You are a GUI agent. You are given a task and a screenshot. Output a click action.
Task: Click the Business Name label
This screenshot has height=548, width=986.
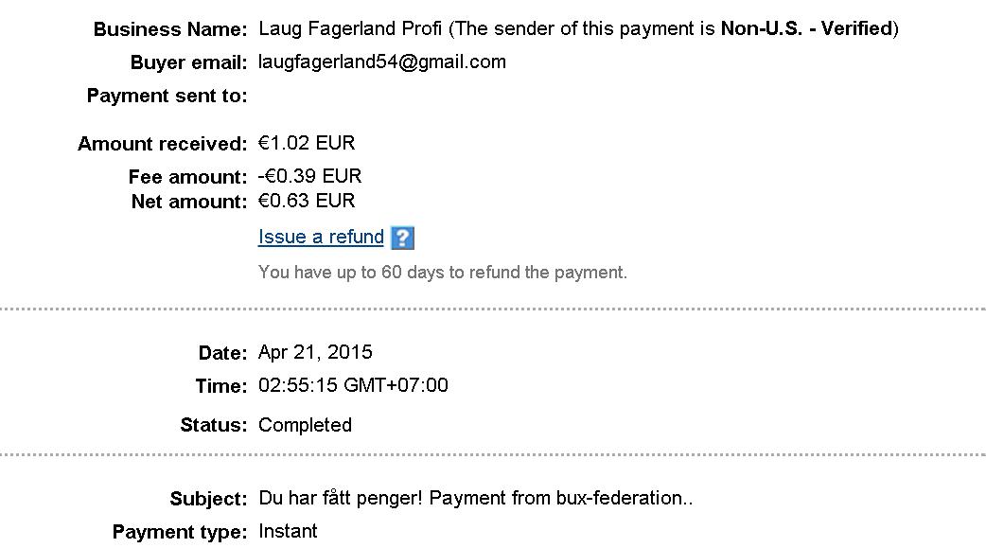(170, 29)
